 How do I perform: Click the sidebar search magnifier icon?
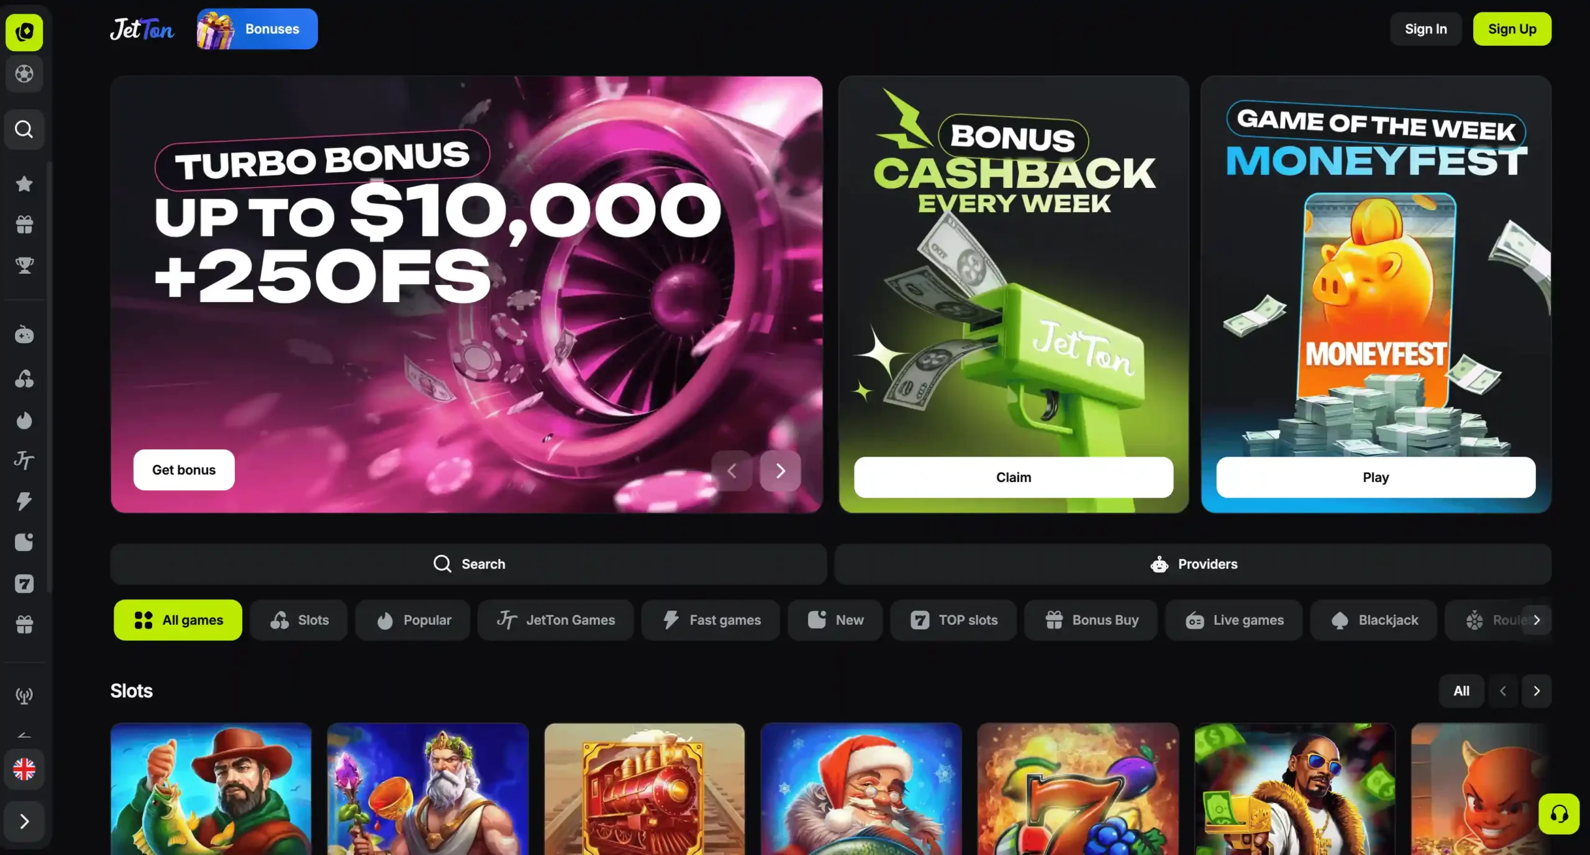pyautogui.click(x=24, y=129)
